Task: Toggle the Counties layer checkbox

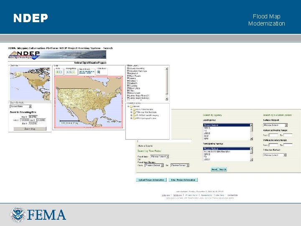Action: (x=128, y=86)
